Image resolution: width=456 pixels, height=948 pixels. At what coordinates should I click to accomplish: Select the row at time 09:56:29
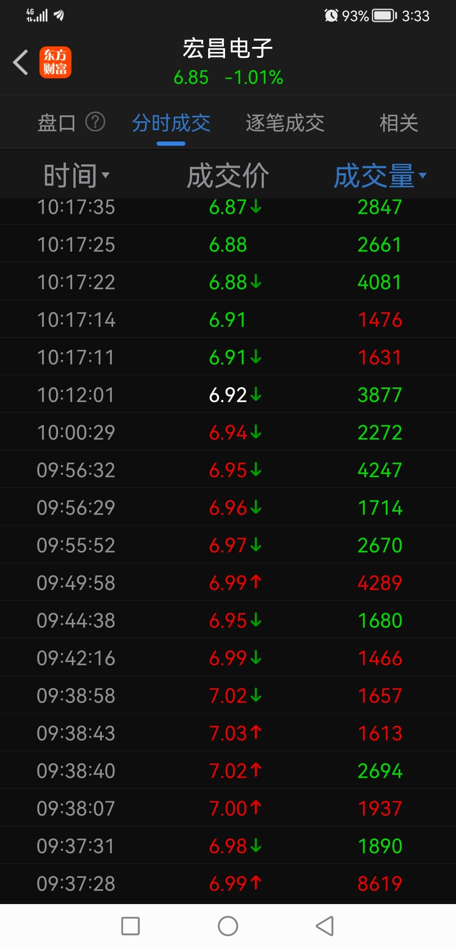[x=228, y=507]
